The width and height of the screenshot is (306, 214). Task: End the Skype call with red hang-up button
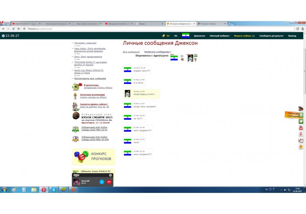point(109,182)
